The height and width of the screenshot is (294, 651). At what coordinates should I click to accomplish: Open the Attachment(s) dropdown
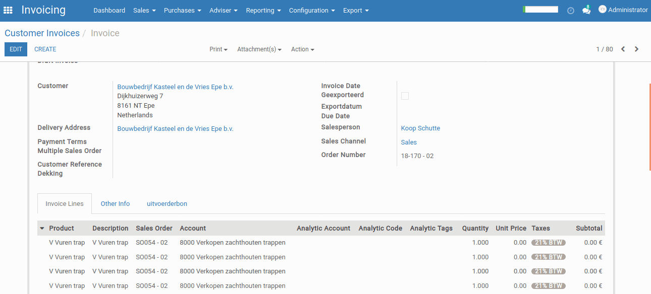259,49
